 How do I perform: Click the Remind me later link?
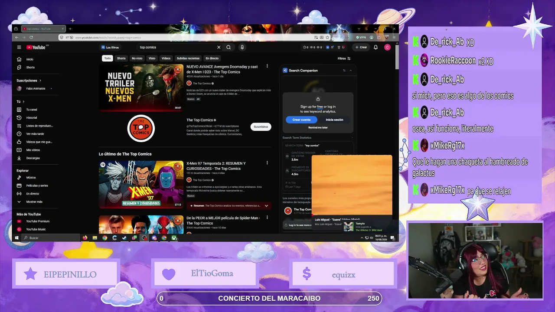[x=318, y=127]
